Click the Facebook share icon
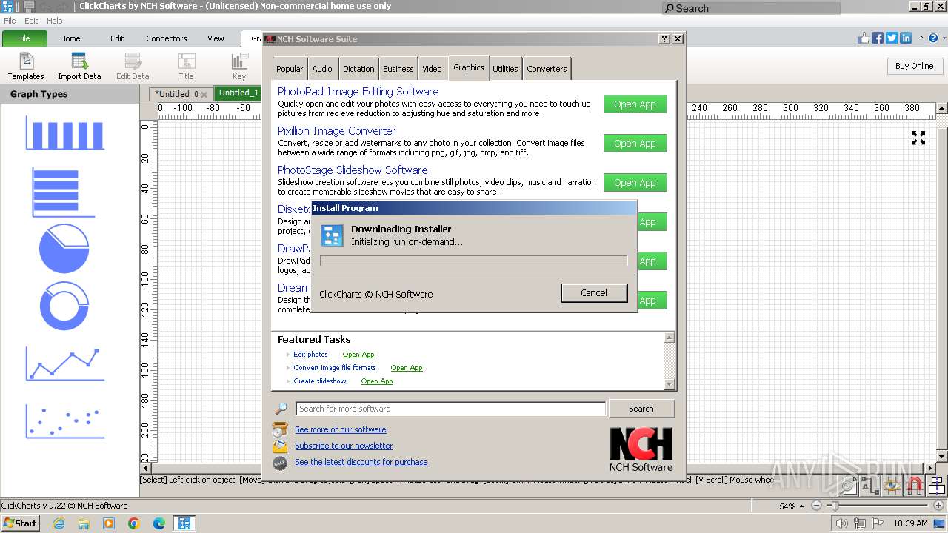This screenshot has width=948, height=533. (878, 38)
